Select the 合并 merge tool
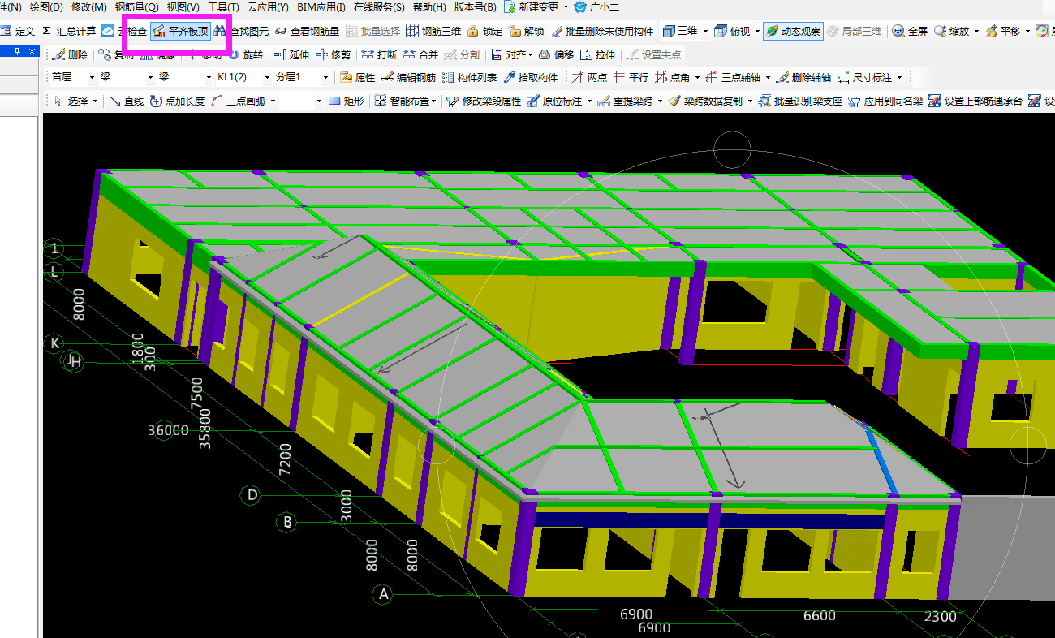This screenshot has height=638, width=1055. point(420,55)
